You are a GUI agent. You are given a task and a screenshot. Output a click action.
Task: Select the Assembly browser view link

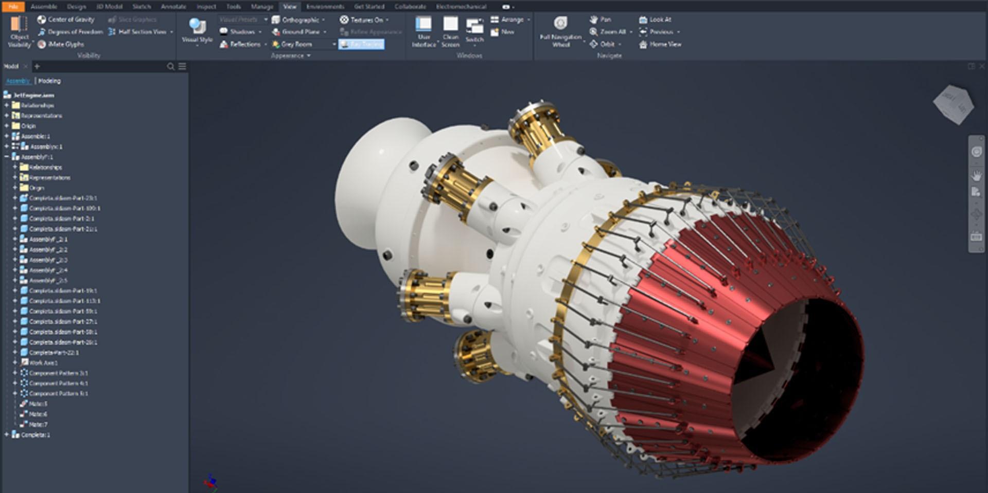point(19,81)
